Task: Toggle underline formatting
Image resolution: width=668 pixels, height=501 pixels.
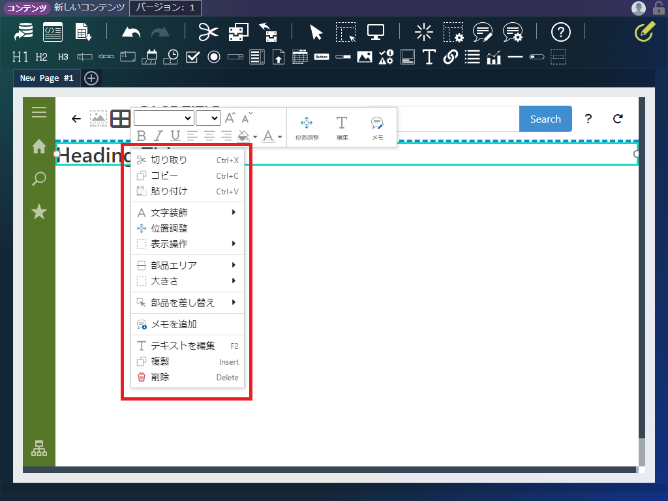Action: (x=175, y=136)
